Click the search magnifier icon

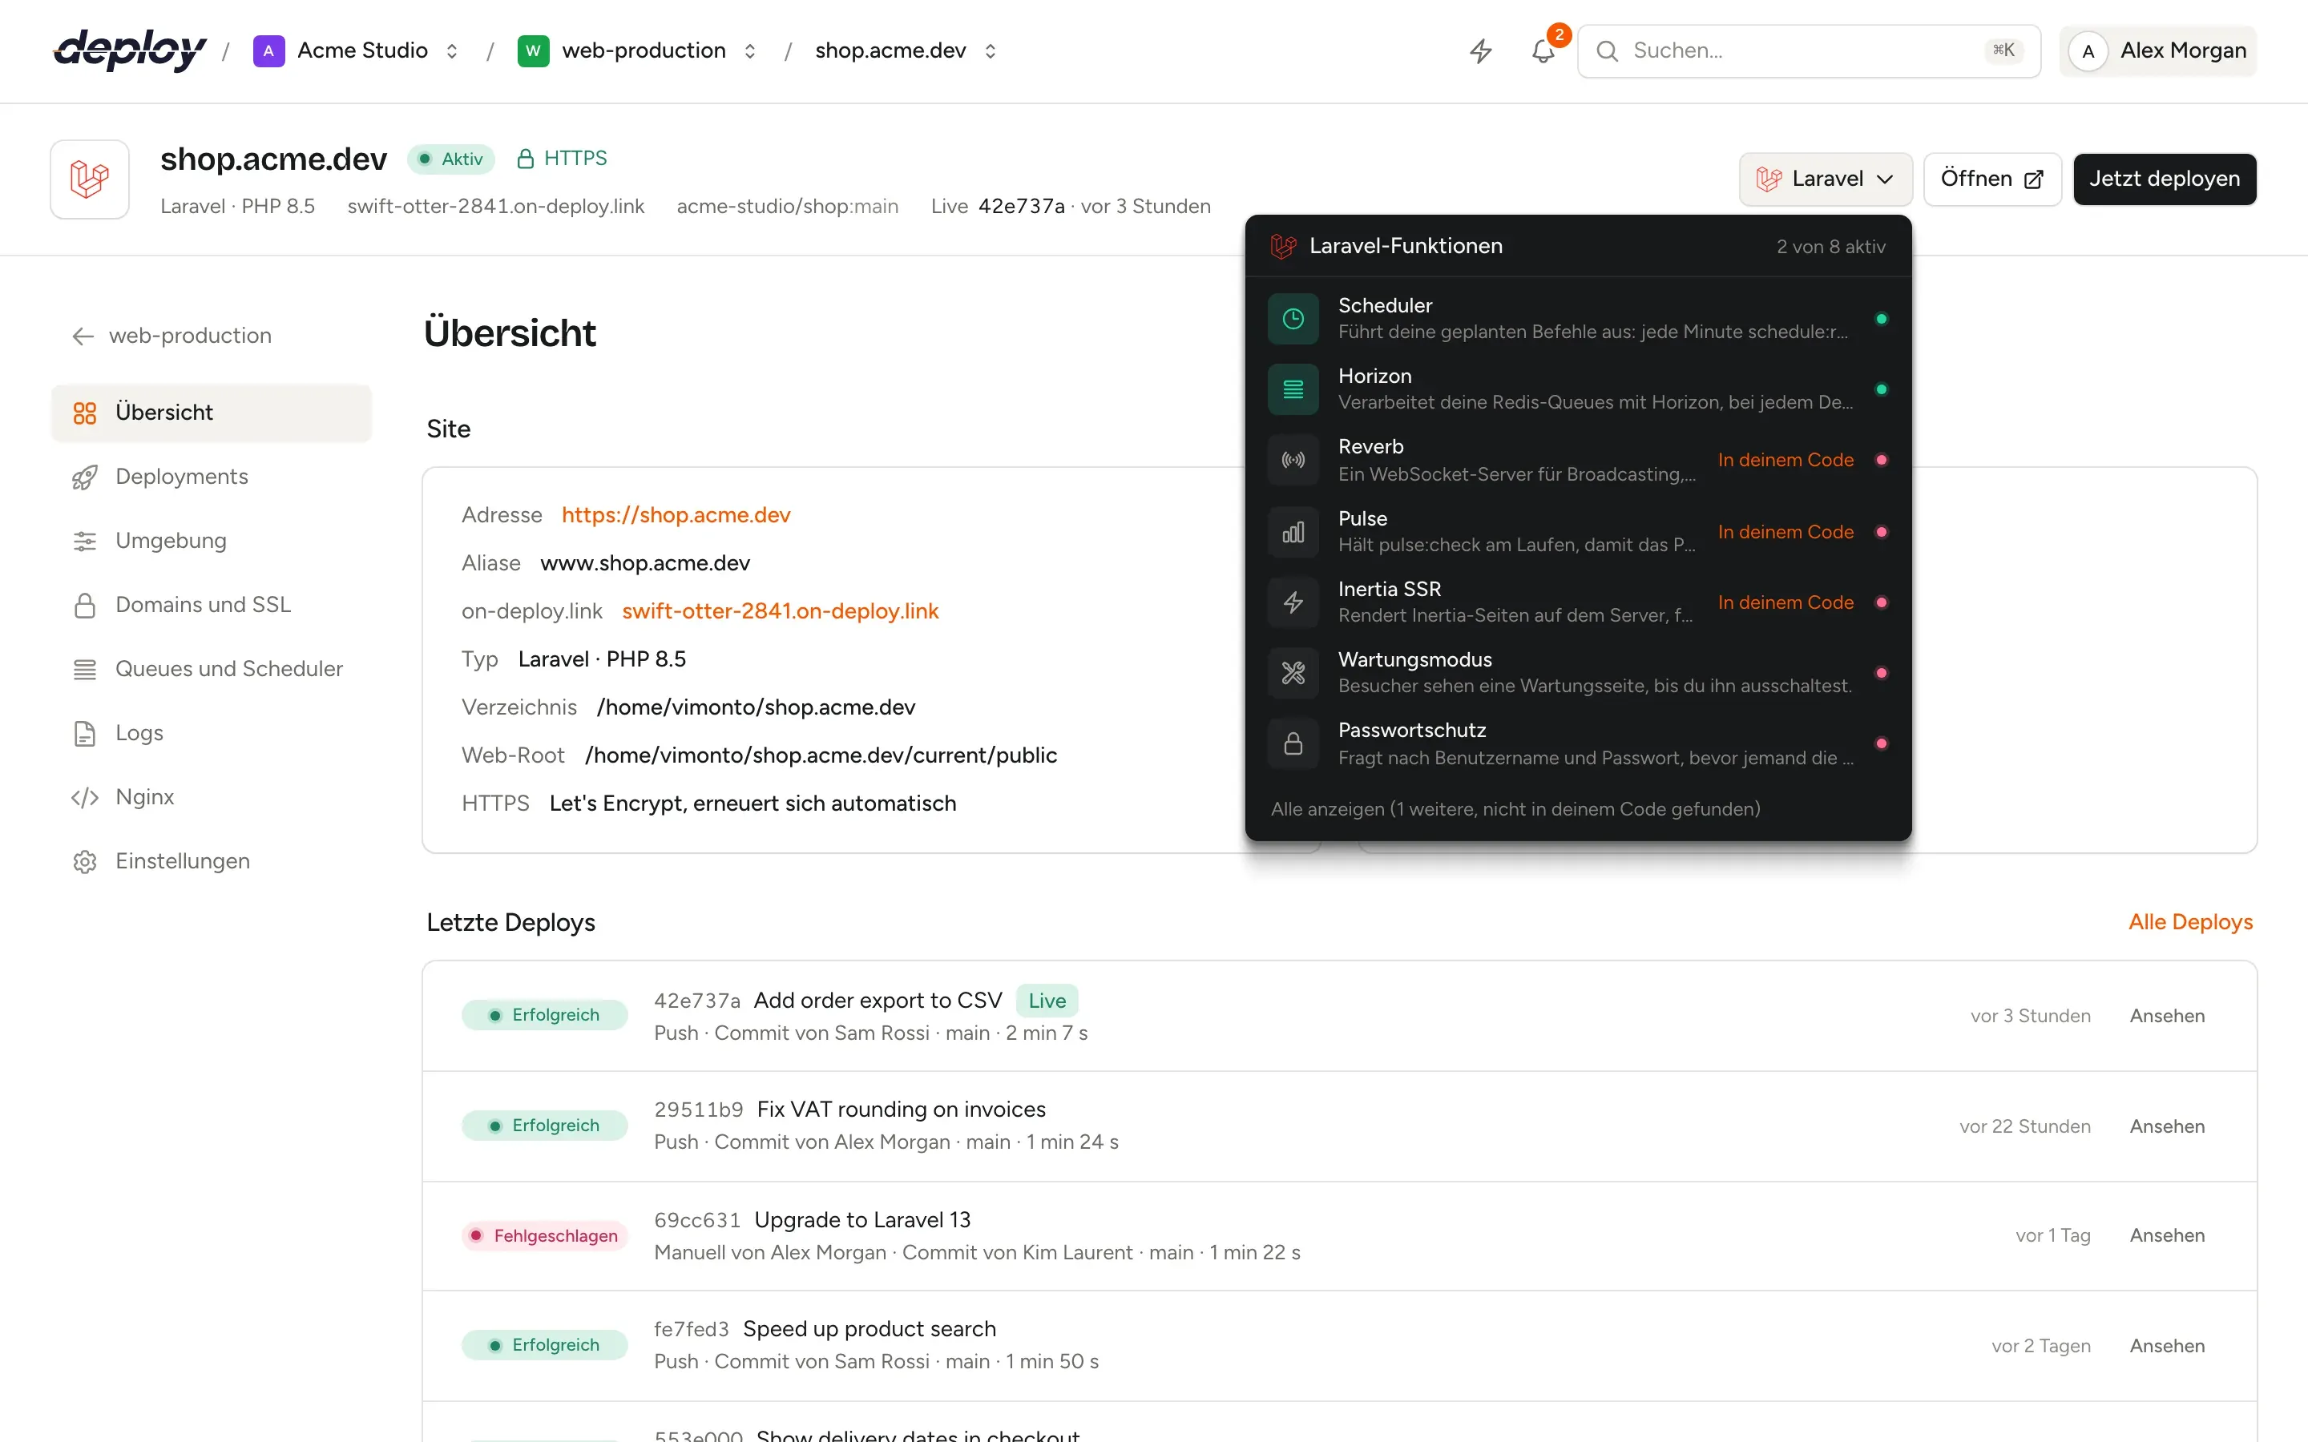(x=1607, y=50)
